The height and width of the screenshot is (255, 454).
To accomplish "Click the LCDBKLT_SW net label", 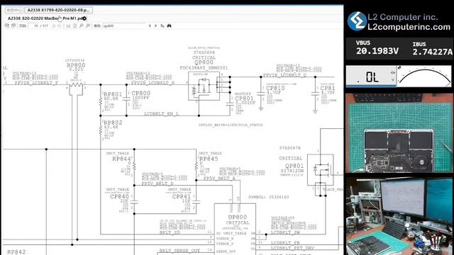I will 285,232.
